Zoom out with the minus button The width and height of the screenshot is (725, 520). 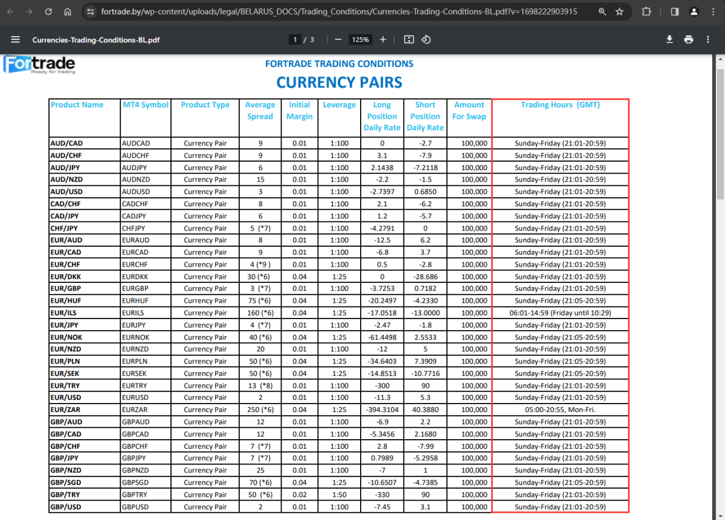[338, 40]
